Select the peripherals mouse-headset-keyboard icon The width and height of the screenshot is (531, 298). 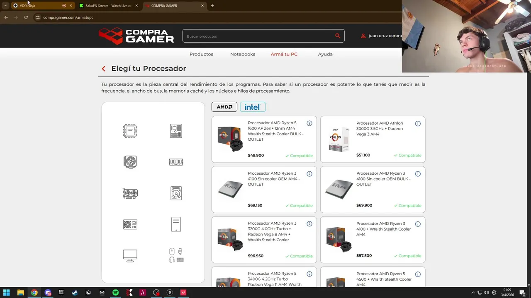[176, 255]
